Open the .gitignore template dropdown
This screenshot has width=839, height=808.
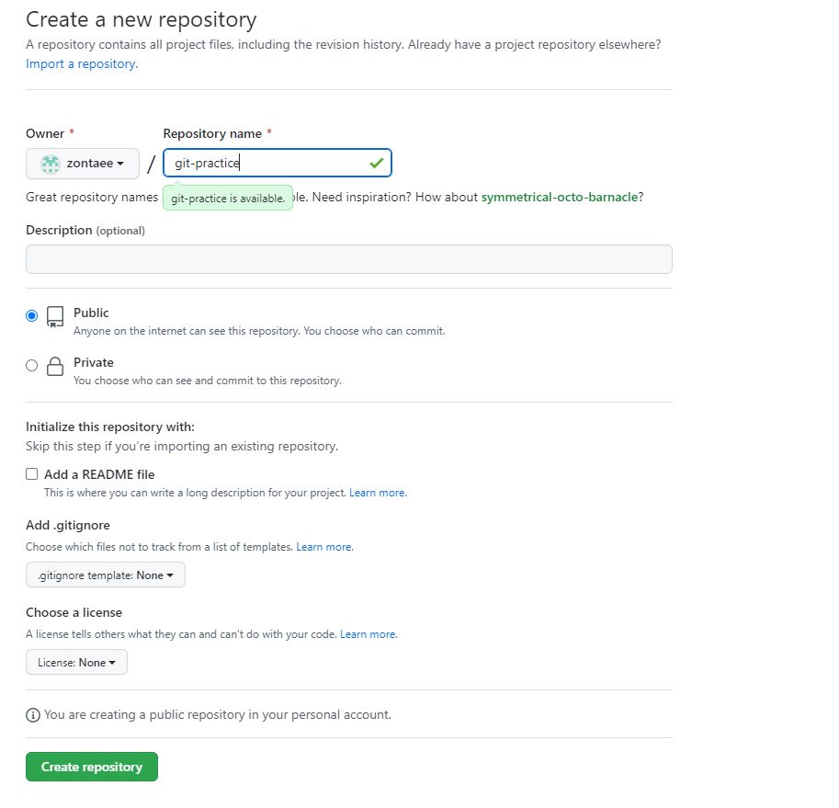(x=106, y=575)
